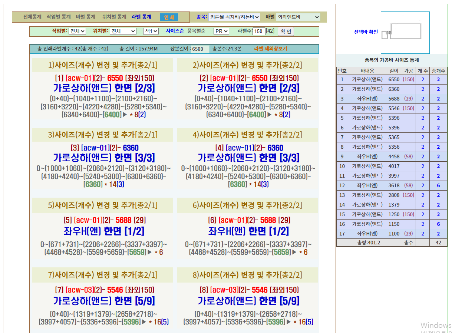Image resolution: width=452 pixels, height=333 pixels.
Task: Click the 인쇄 print button
Action: pyautogui.click(x=169, y=17)
